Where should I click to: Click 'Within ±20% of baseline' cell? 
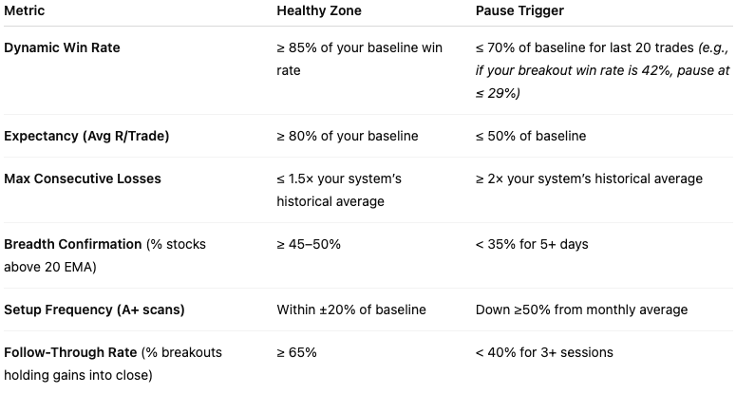(351, 310)
